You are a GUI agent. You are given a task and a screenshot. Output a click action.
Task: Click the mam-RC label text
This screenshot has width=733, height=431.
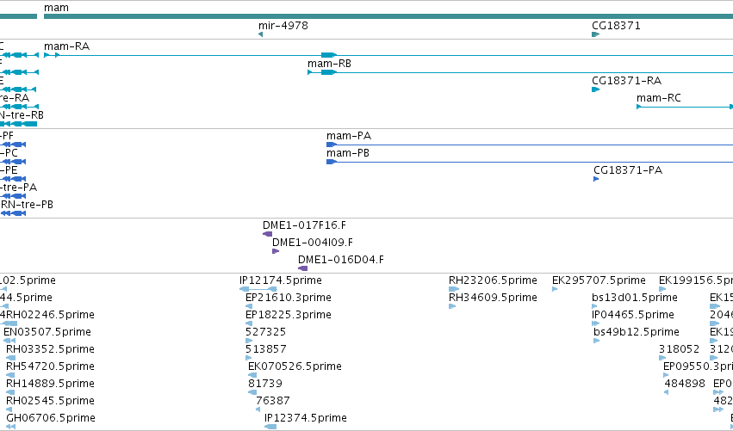point(659,98)
